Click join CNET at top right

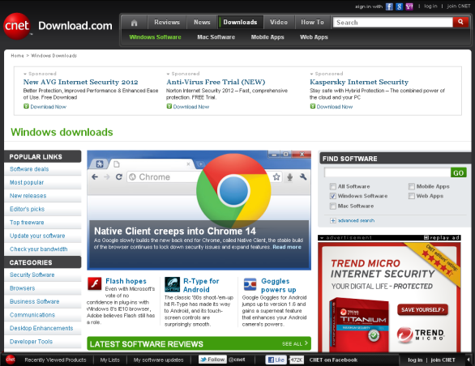tap(459, 6)
